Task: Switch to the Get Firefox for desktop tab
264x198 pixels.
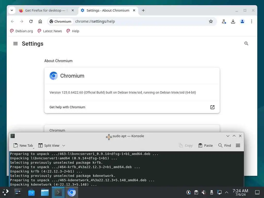Action: [45, 10]
